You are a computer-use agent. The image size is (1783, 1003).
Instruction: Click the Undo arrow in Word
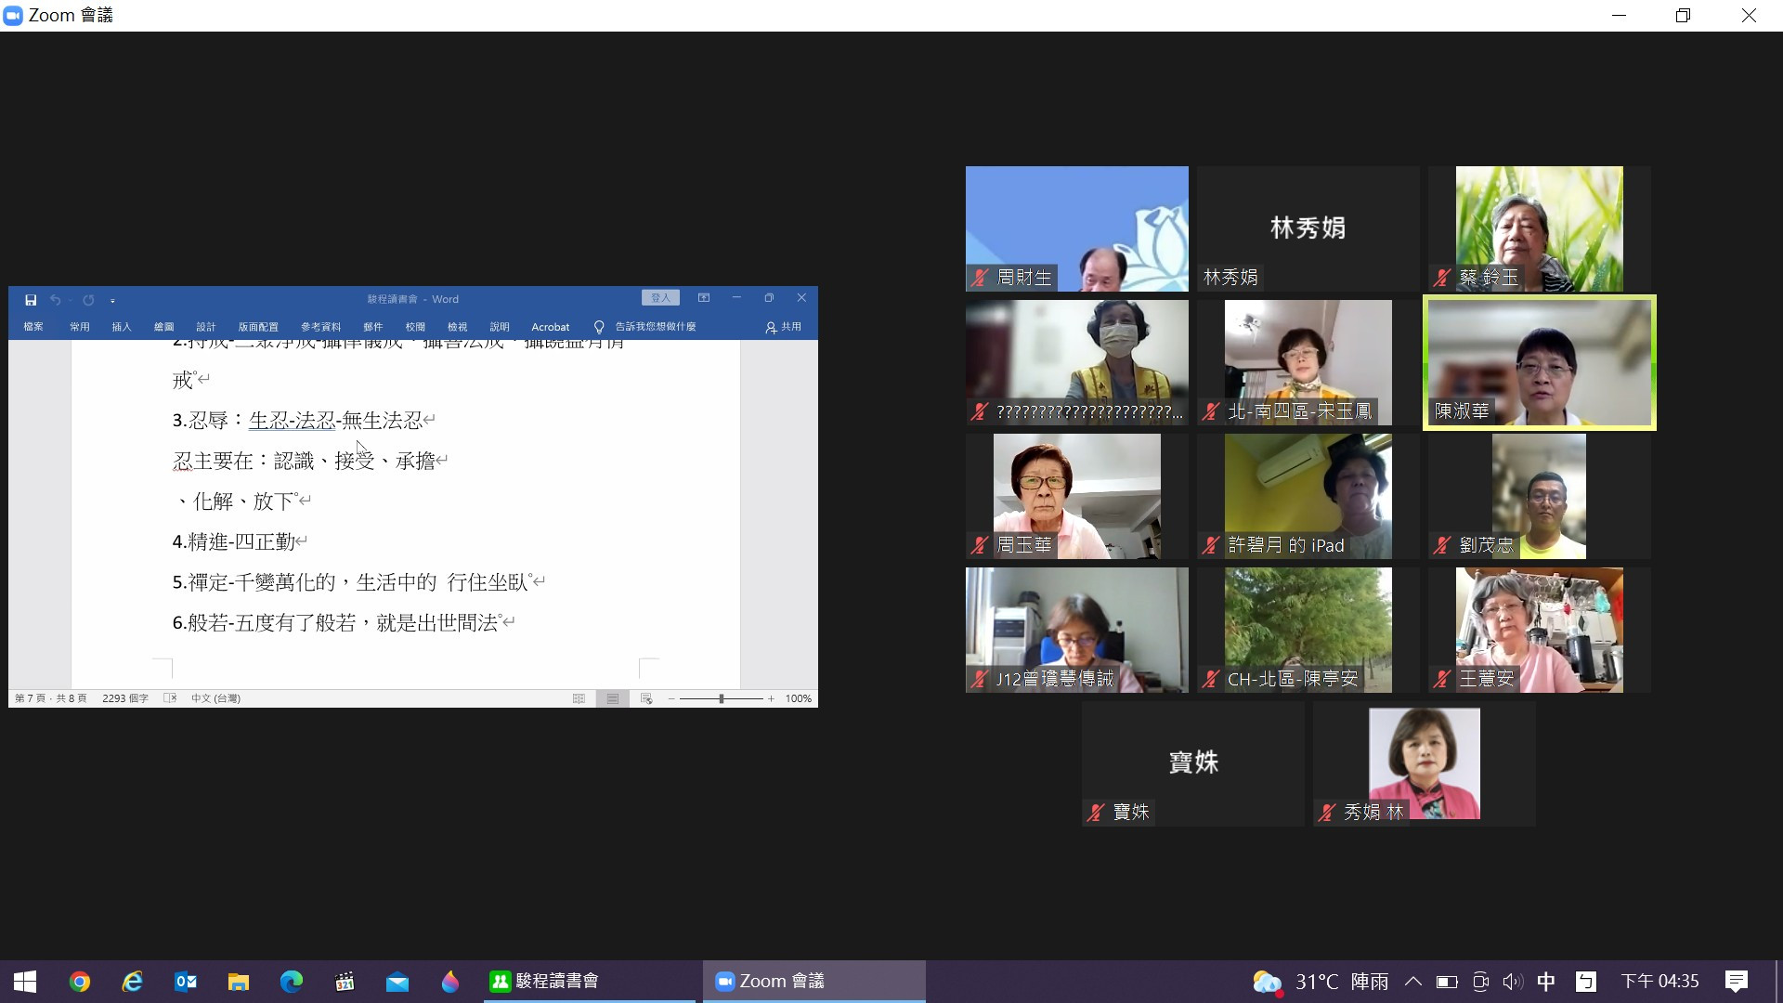click(x=56, y=300)
